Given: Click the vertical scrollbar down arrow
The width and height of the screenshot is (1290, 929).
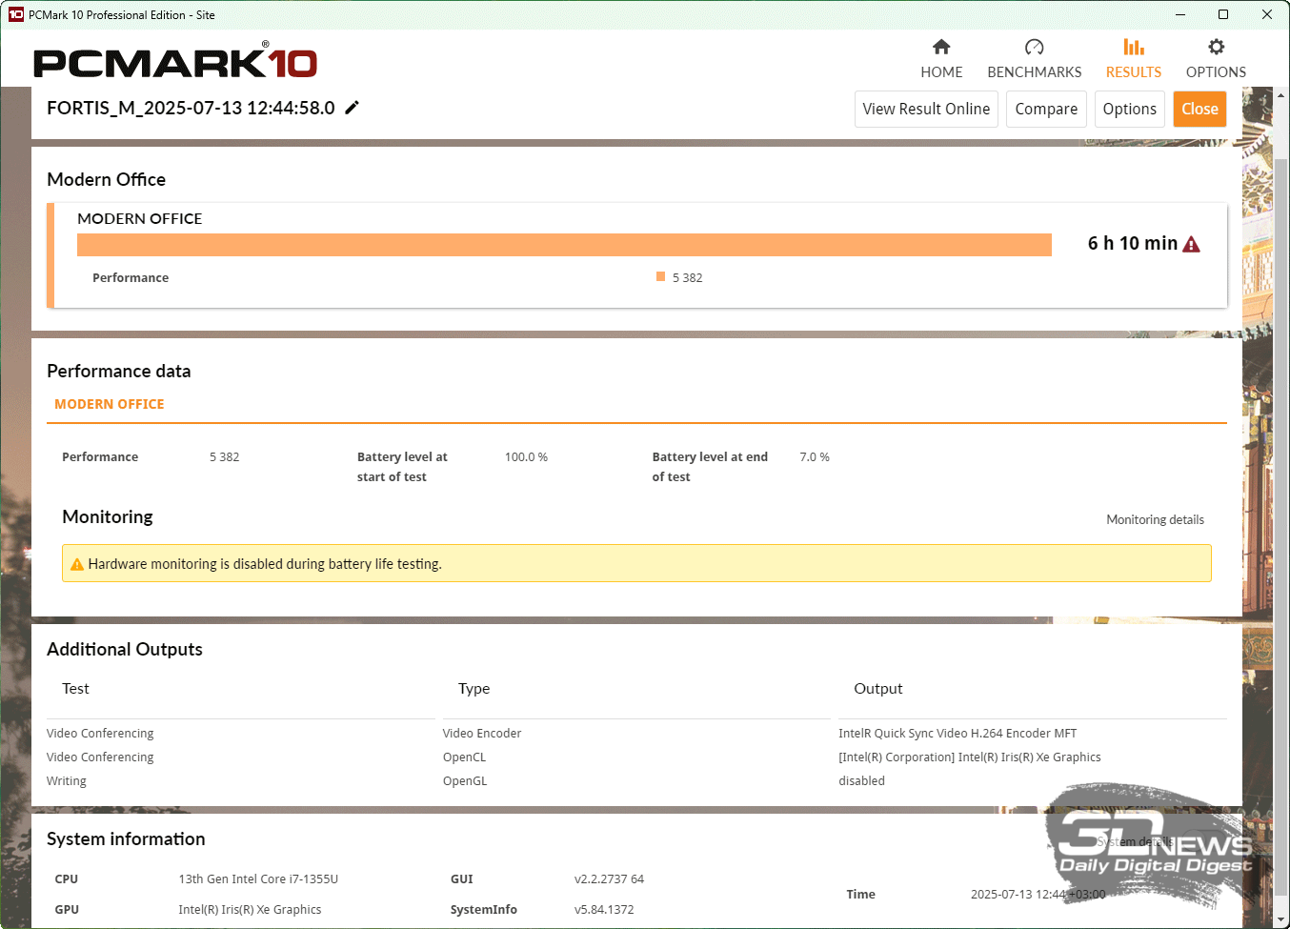Looking at the screenshot, I should pyautogui.click(x=1281, y=920).
